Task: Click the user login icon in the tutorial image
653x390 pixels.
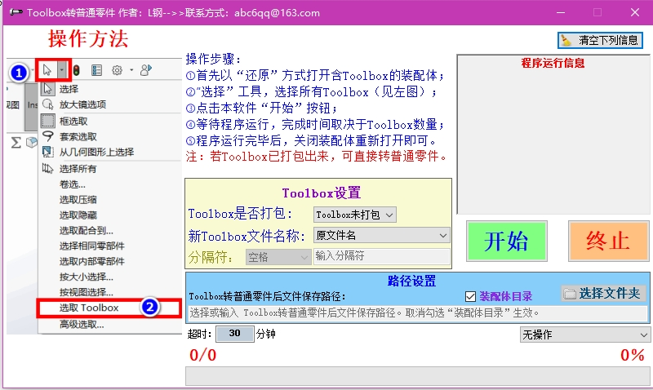Action: [x=146, y=69]
